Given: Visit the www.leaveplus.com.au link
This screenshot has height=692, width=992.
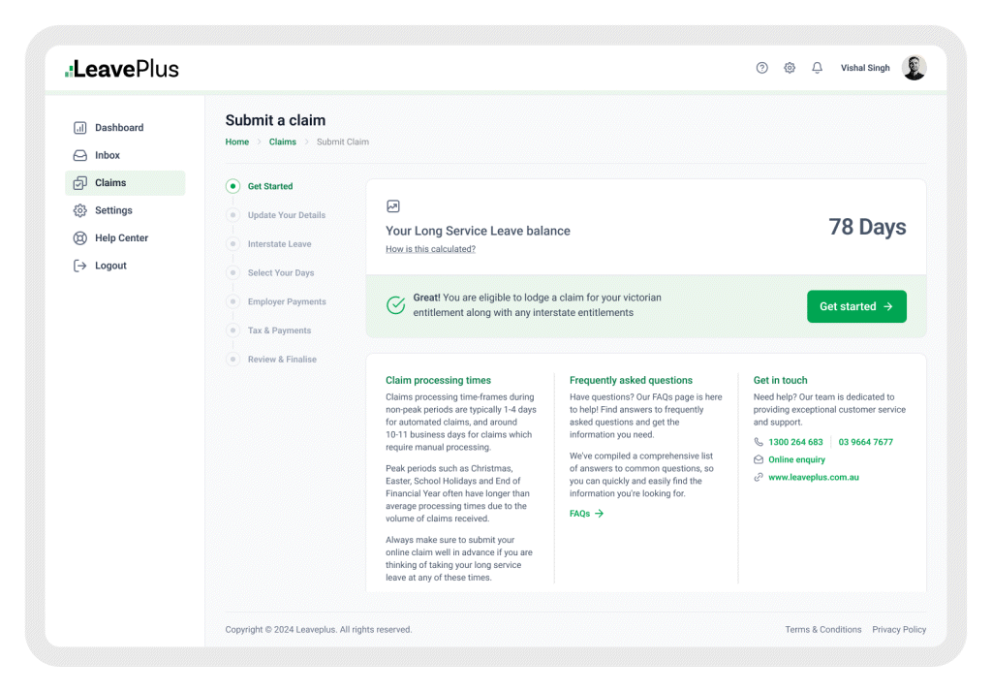Looking at the screenshot, I should [814, 478].
